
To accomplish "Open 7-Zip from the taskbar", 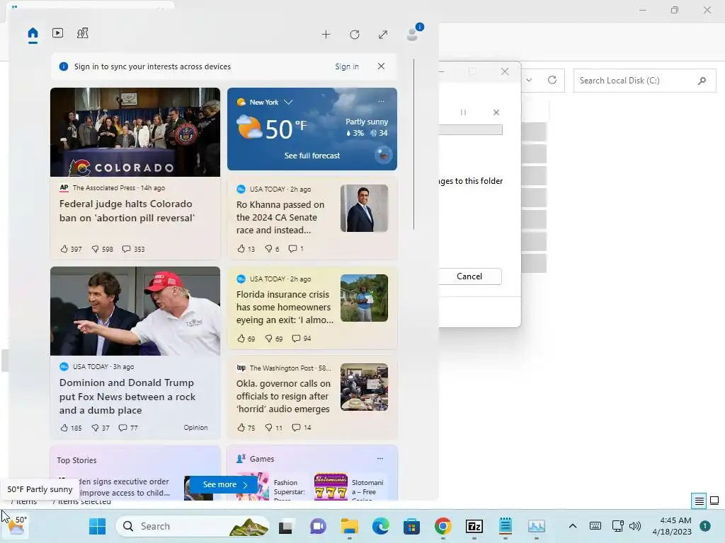I will point(474,526).
